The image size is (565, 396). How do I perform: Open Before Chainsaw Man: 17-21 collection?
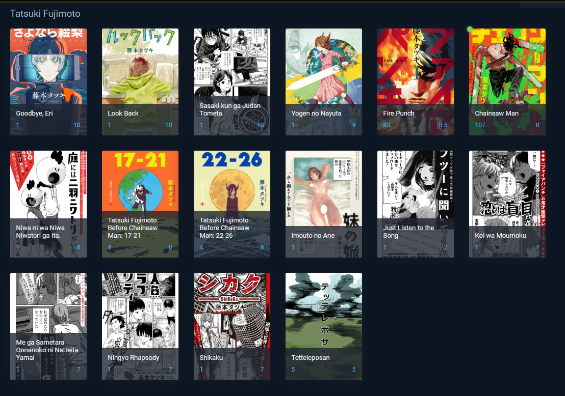tap(140, 204)
